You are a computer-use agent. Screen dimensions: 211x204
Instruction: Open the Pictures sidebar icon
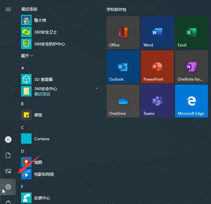(x=8, y=171)
